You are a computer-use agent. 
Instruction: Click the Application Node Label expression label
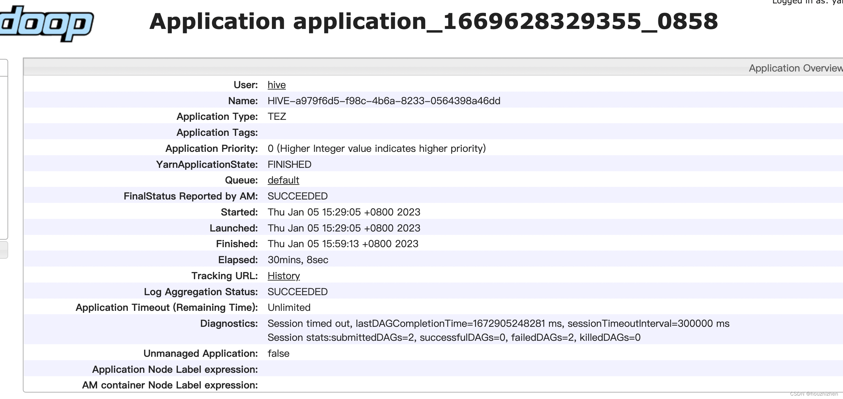(x=175, y=369)
